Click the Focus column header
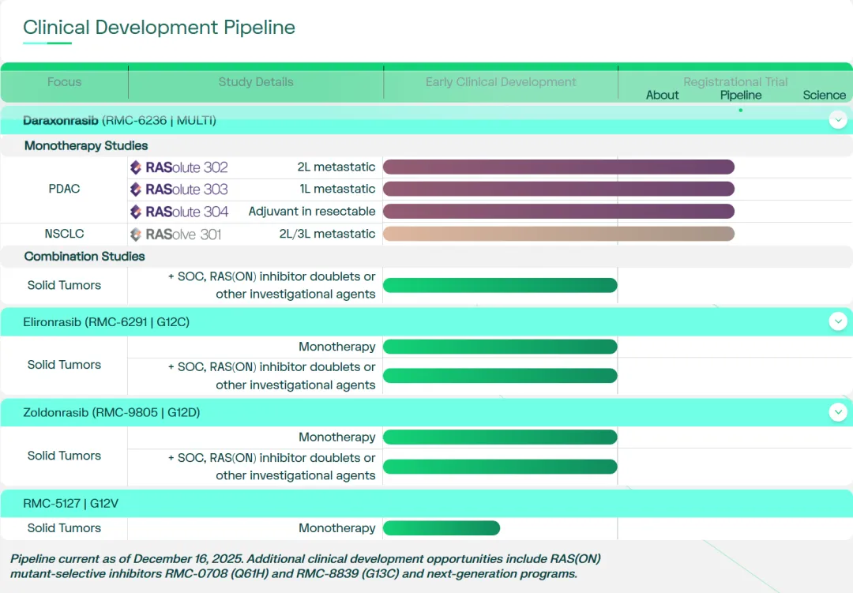 64,82
